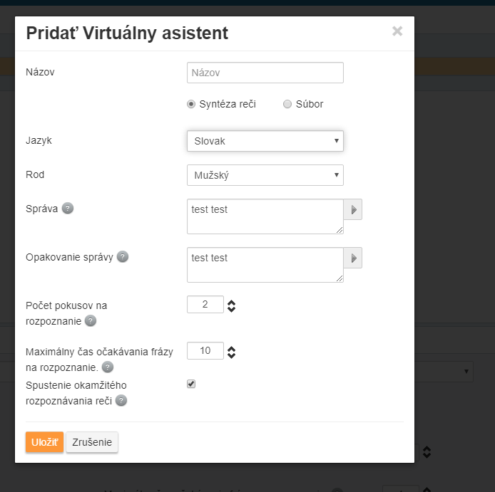
Task: Click the Opakovanie správy text area
Action: coord(265,265)
